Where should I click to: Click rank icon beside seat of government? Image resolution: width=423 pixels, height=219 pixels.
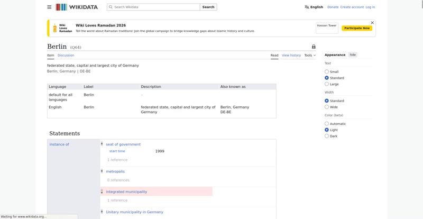click(102, 144)
